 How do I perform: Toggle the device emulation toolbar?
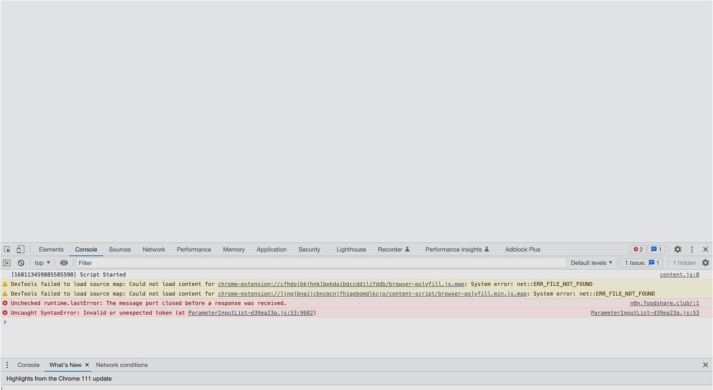point(21,249)
